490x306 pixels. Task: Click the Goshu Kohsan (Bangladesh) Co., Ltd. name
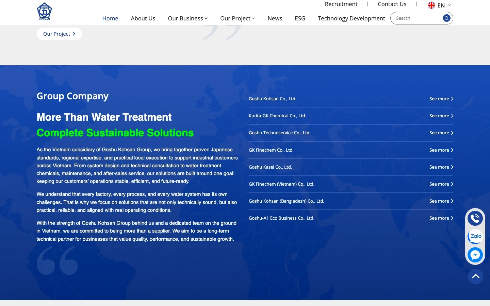click(x=287, y=201)
